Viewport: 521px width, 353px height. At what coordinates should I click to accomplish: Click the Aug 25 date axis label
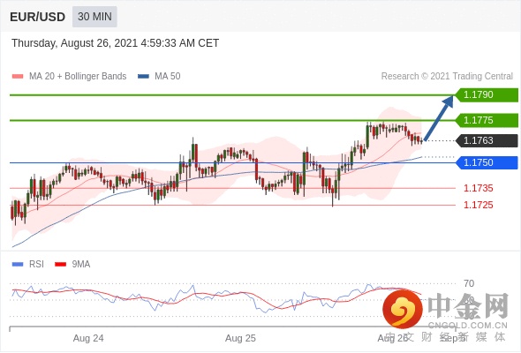[x=240, y=338]
